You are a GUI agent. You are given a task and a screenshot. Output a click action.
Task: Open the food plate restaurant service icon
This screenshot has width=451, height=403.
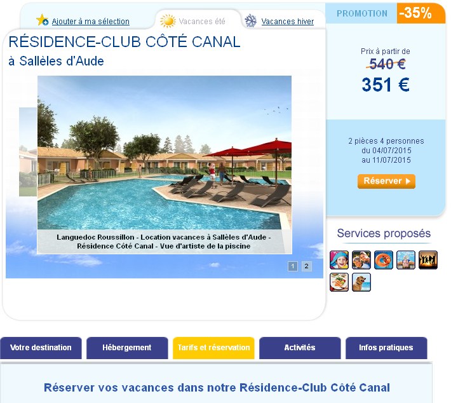point(339,282)
